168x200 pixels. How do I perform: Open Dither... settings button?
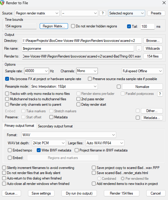pyautogui.click(x=152, y=111)
